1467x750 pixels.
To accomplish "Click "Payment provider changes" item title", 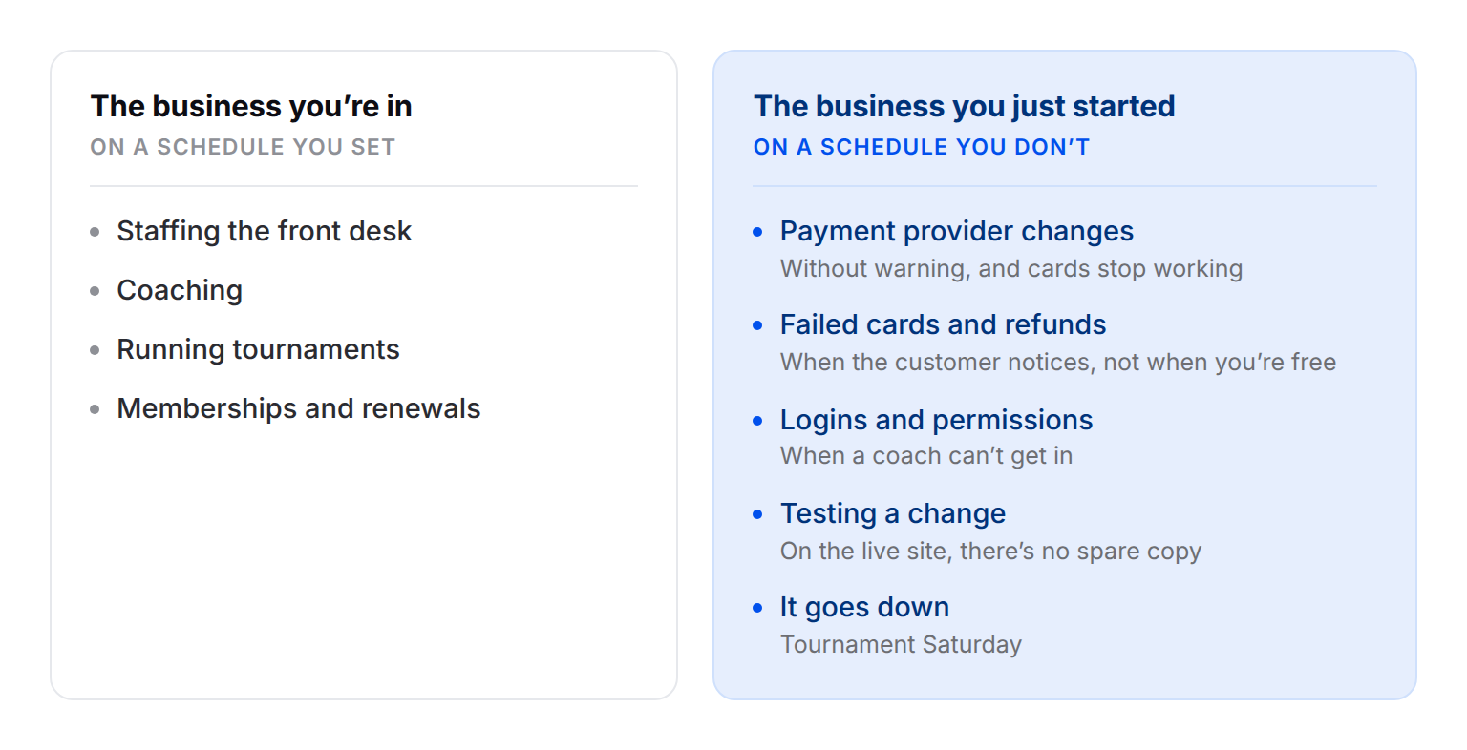I will (957, 231).
